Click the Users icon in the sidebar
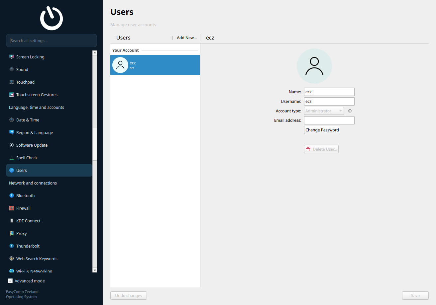436x305 pixels. (12, 170)
